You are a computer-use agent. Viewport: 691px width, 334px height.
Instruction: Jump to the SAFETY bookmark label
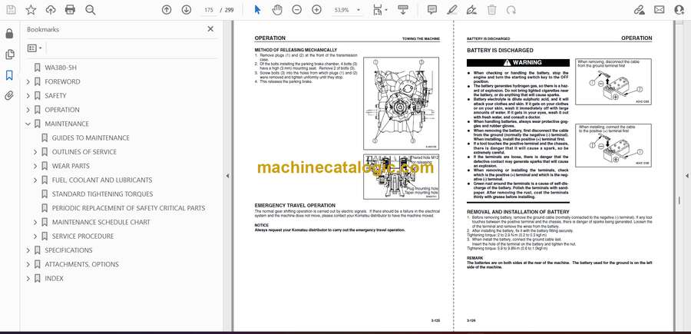[55, 96]
